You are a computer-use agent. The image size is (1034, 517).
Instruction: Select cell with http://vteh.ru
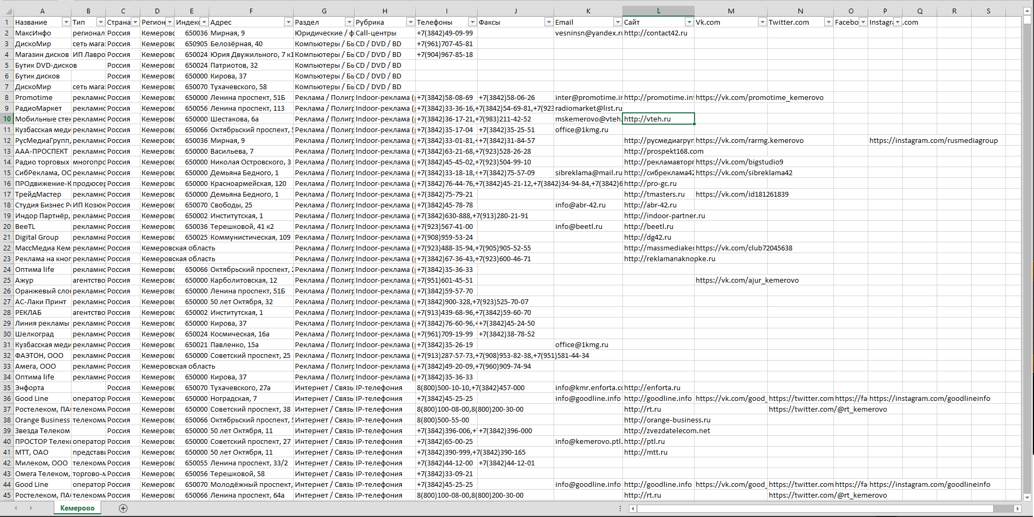pos(658,119)
